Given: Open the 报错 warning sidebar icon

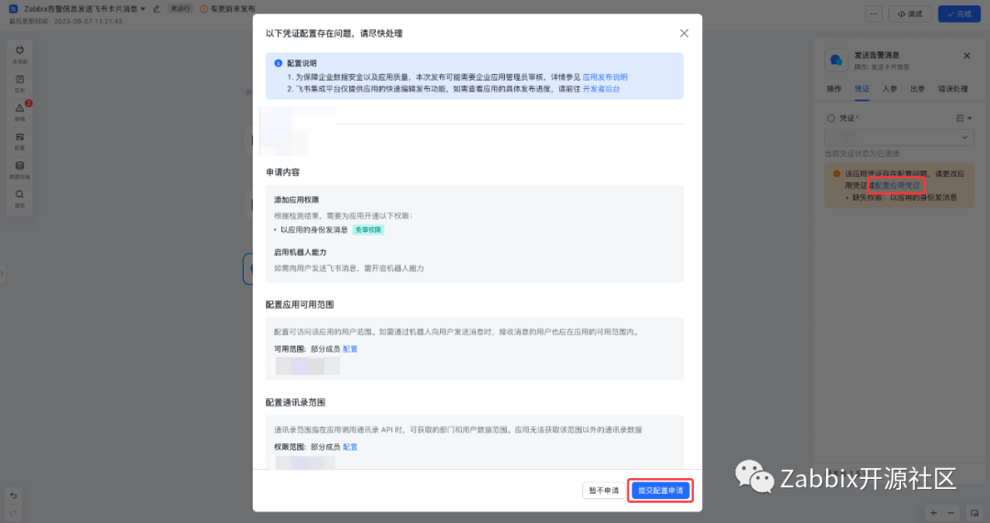Looking at the screenshot, I should pyautogui.click(x=19, y=112).
